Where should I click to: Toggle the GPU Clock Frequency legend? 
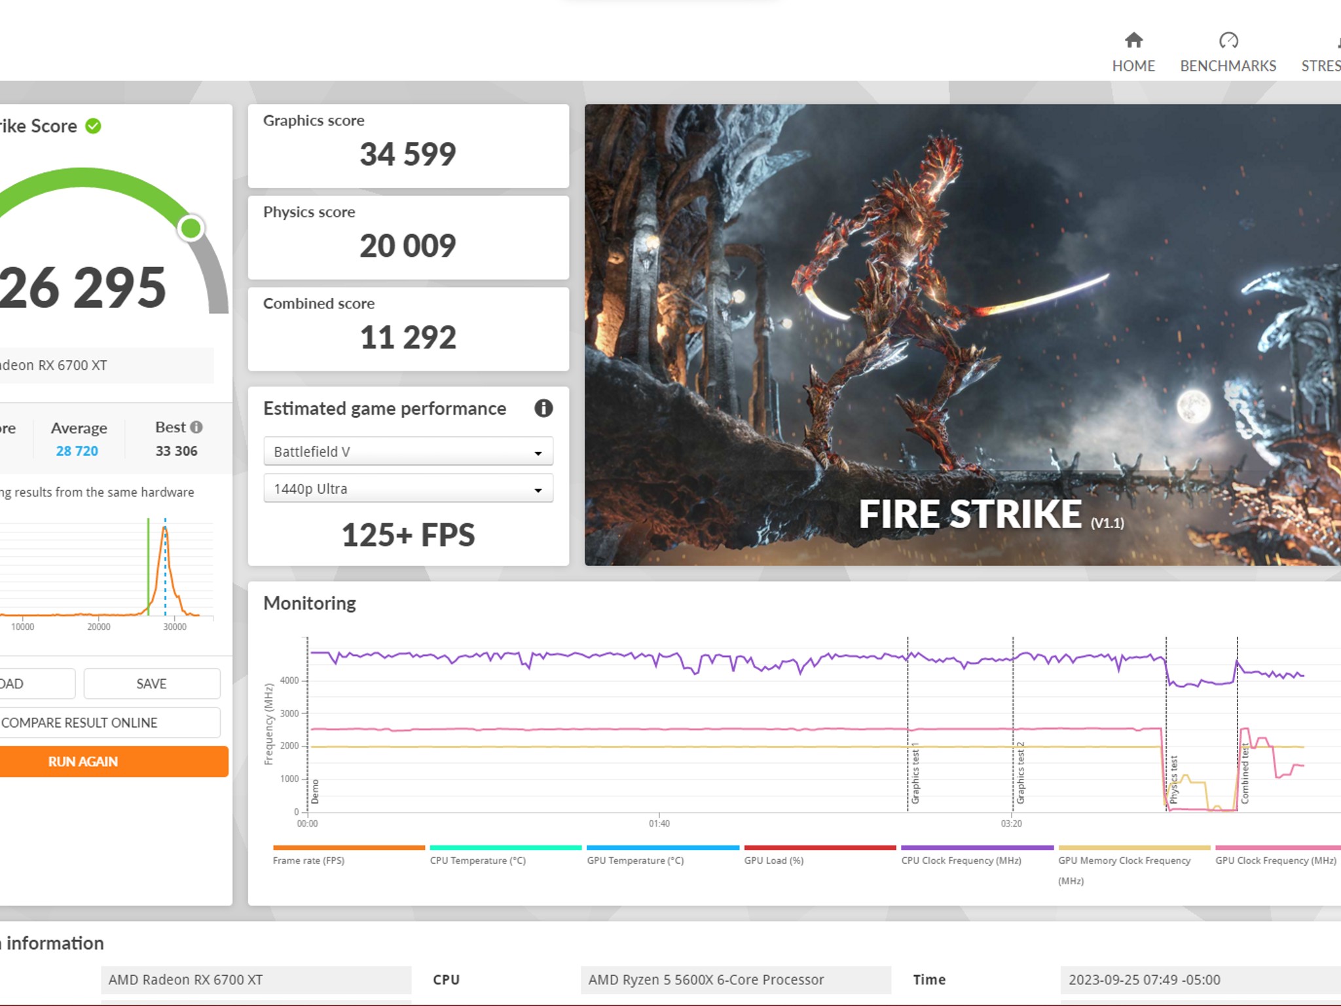[x=1277, y=855]
